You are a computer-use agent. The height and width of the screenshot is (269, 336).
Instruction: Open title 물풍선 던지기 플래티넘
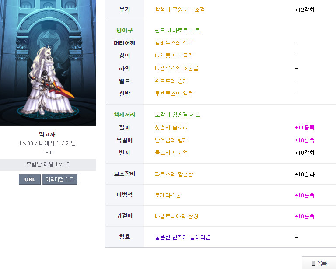182,237
